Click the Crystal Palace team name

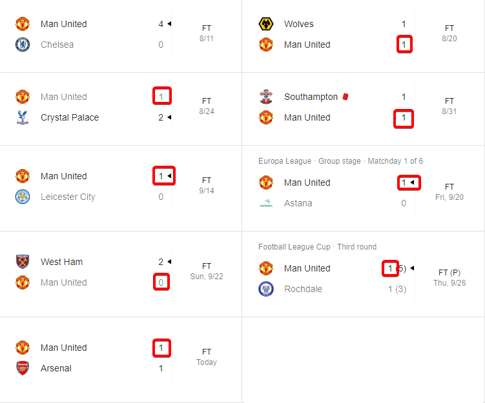tap(70, 118)
